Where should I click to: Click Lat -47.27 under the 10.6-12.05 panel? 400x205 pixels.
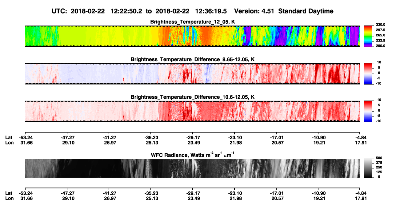coord(67,138)
